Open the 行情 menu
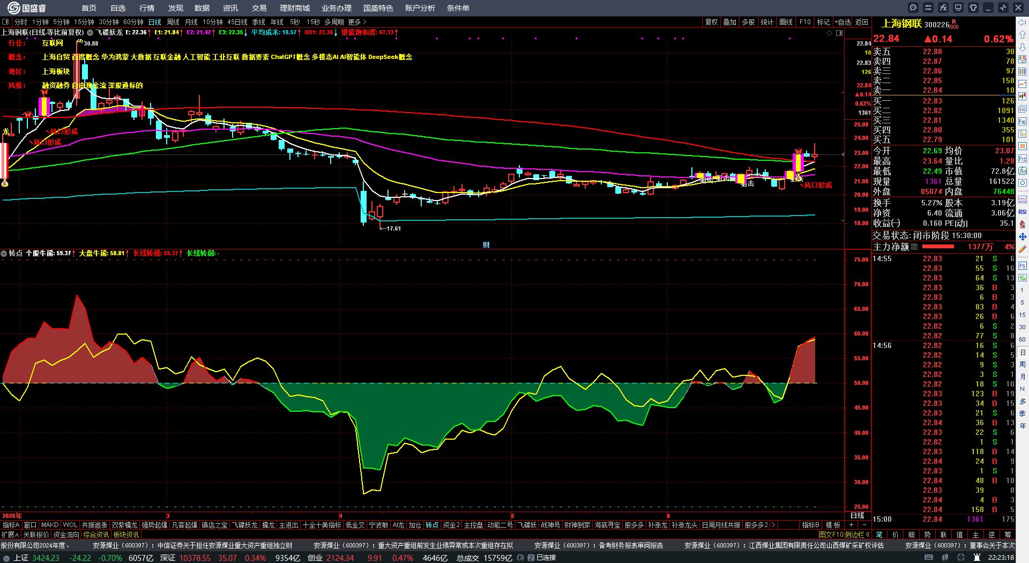This screenshot has height=563, width=1029. pos(147,8)
